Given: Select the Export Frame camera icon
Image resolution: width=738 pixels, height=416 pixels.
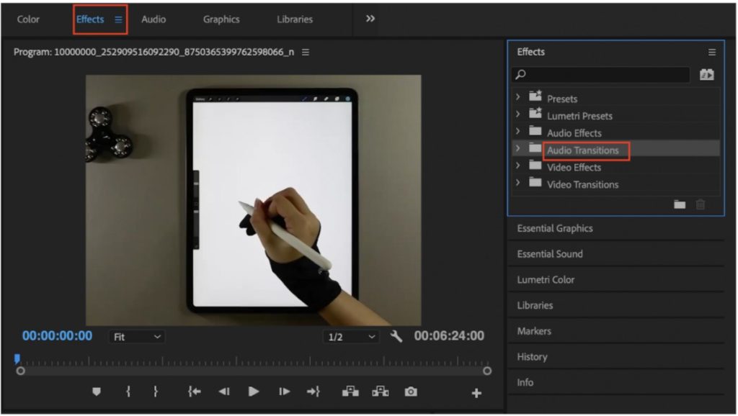Looking at the screenshot, I should pyautogui.click(x=412, y=392).
